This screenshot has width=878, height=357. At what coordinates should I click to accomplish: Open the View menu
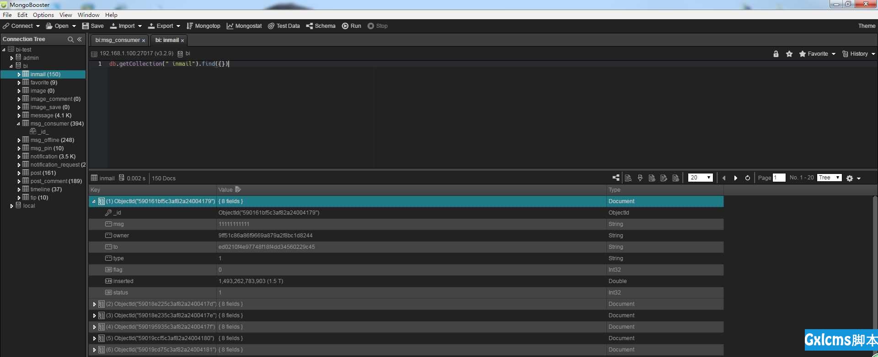pyautogui.click(x=66, y=15)
